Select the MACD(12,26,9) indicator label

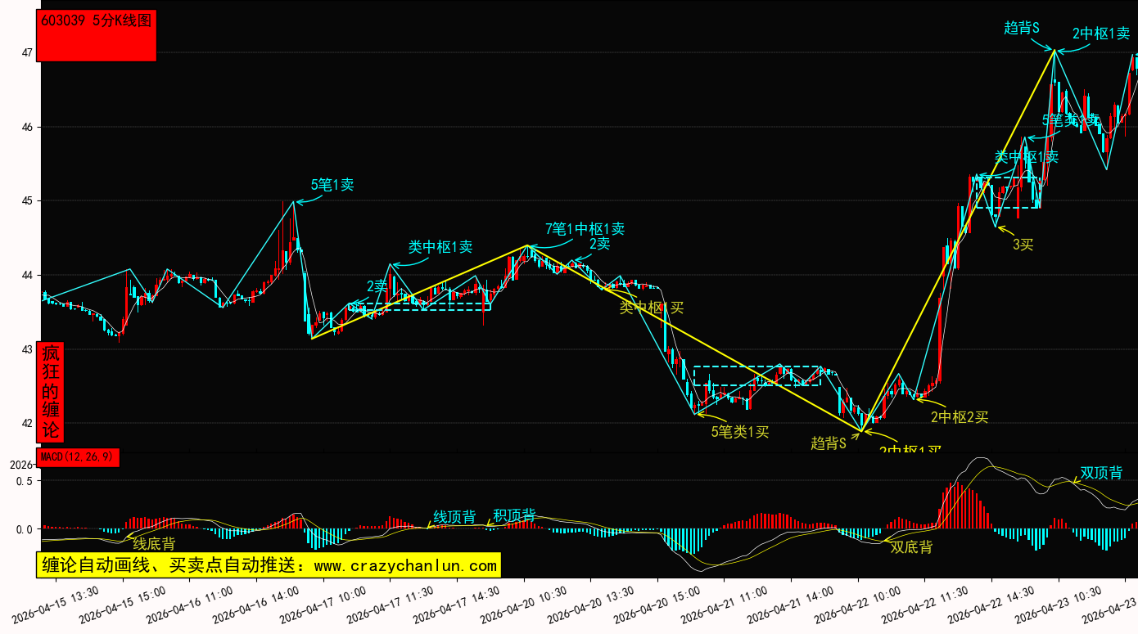click(79, 456)
